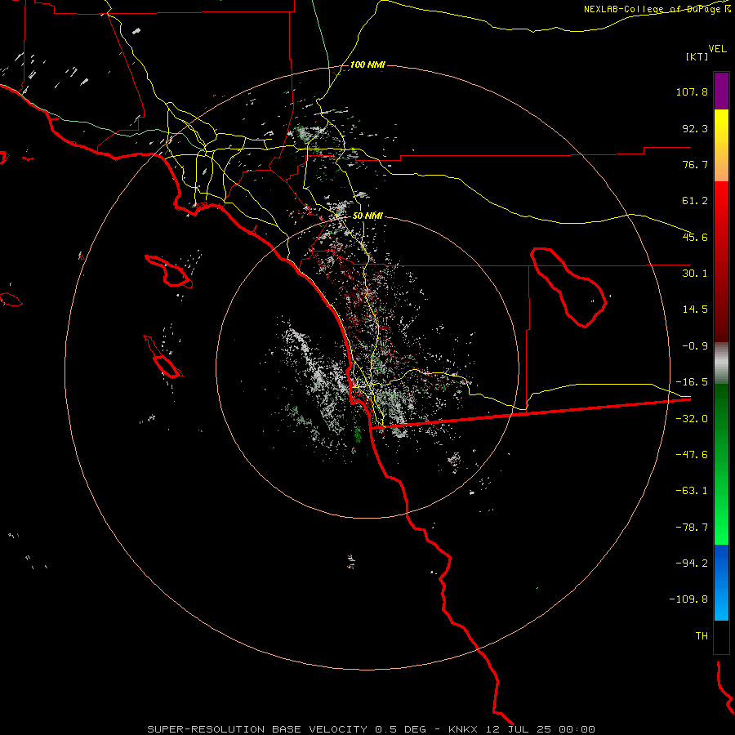Click the 61.2 velocity scale label
Viewport: 735px width, 735px height.
coord(695,201)
